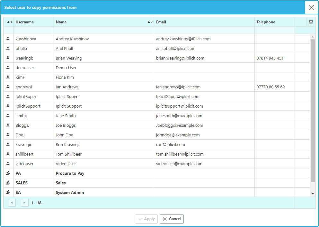
Task: Click user icon in shillibeert row
Action: [8, 154]
